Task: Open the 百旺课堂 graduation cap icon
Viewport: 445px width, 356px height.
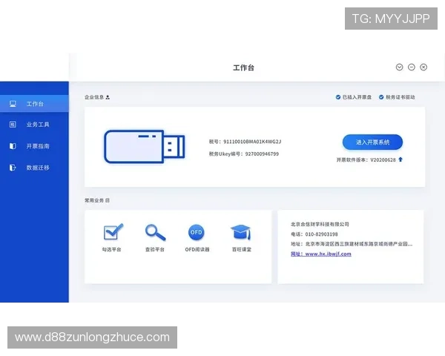Action: pyautogui.click(x=241, y=232)
